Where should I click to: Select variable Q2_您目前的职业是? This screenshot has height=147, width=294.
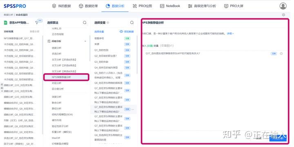tap(105, 56)
